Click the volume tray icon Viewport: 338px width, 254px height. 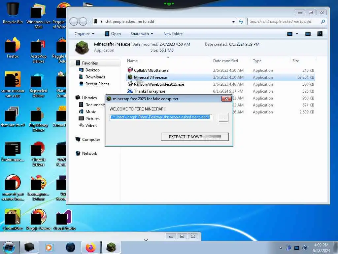(x=305, y=248)
